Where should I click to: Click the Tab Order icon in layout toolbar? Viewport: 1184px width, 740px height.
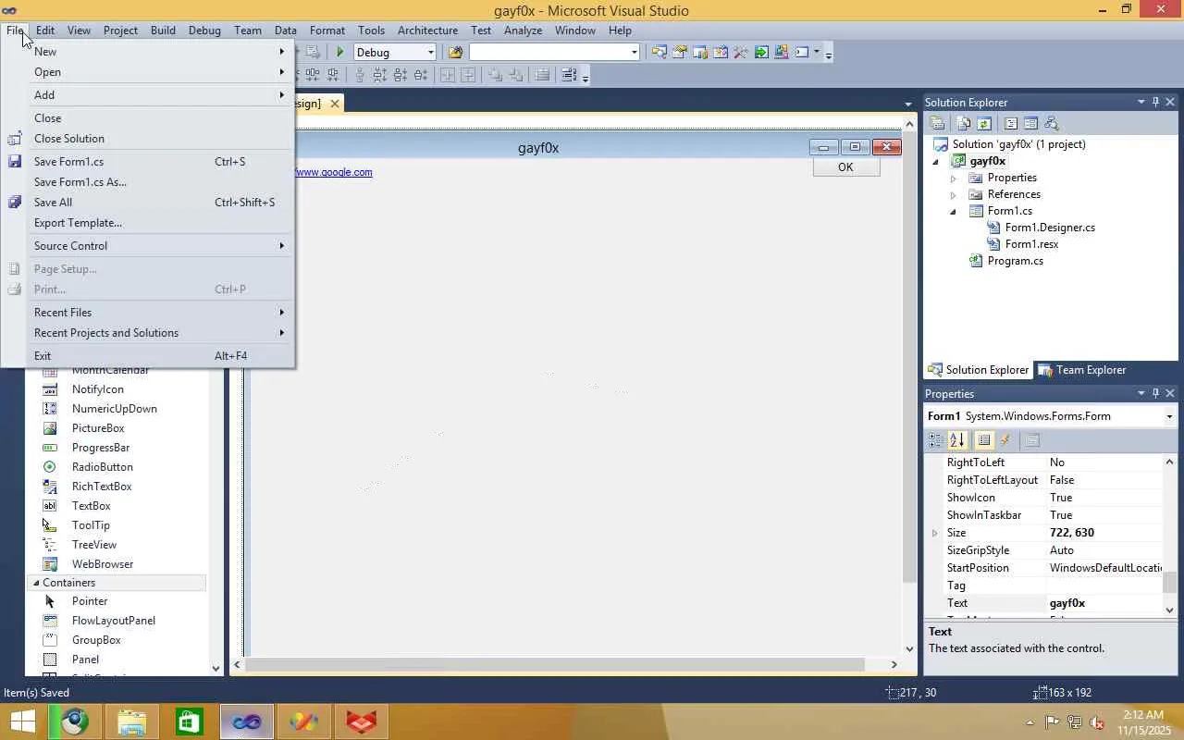pos(569,75)
